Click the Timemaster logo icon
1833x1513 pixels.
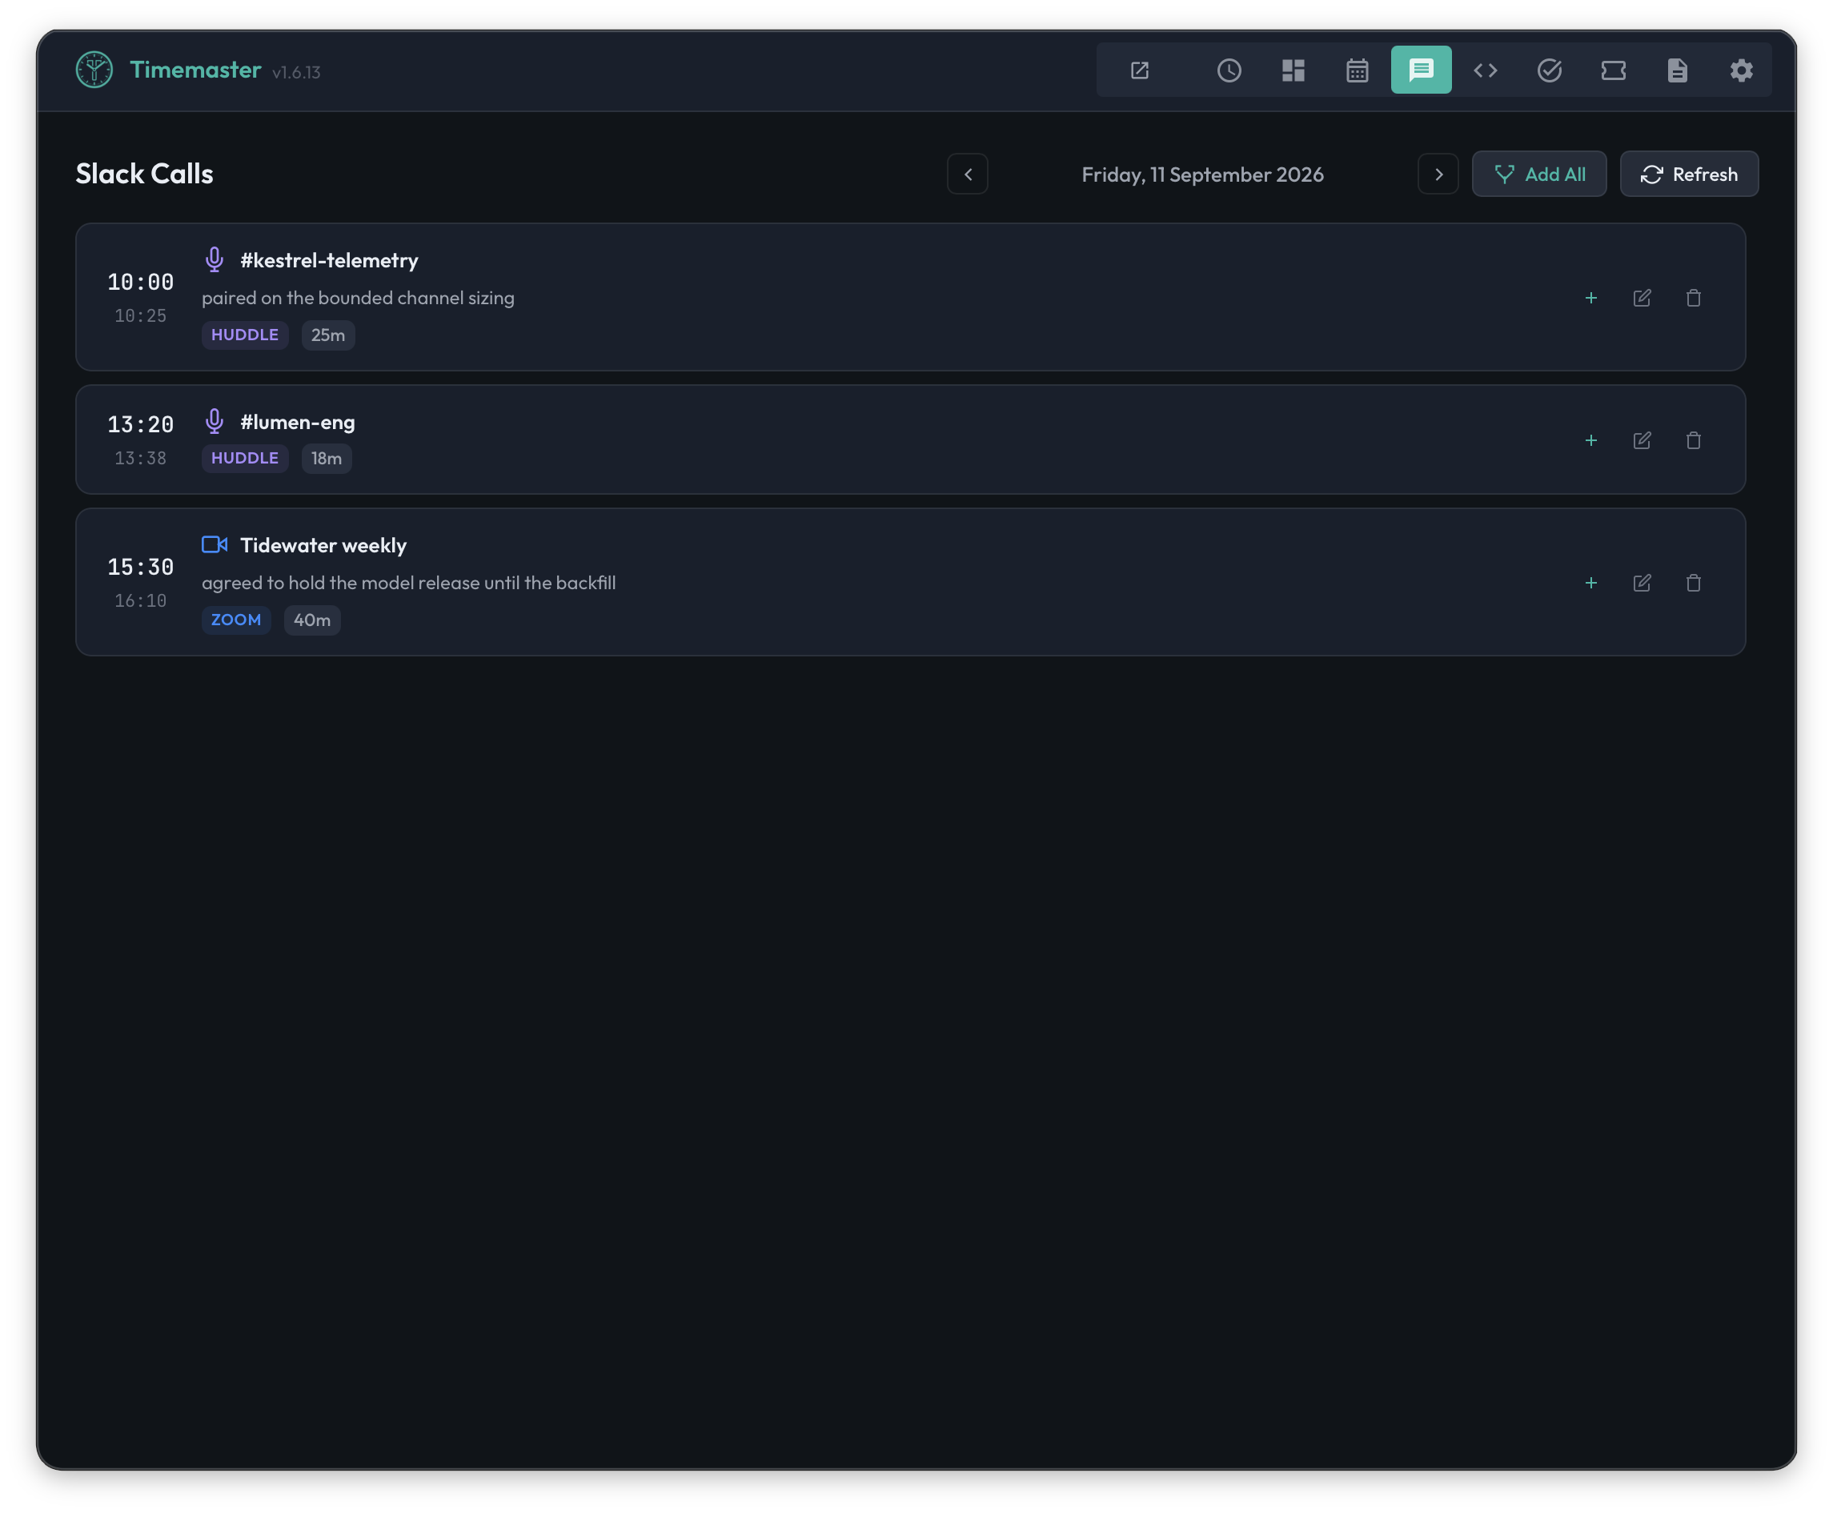tap(94, 70)
